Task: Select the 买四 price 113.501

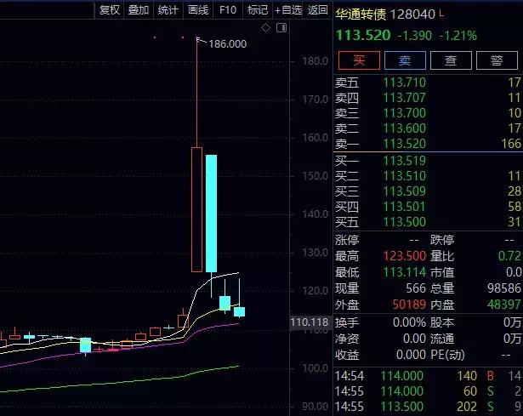Action: [404, 207]
